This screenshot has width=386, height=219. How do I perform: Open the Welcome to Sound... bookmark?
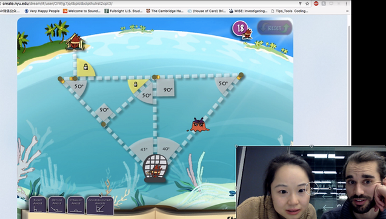click(82, 11)
